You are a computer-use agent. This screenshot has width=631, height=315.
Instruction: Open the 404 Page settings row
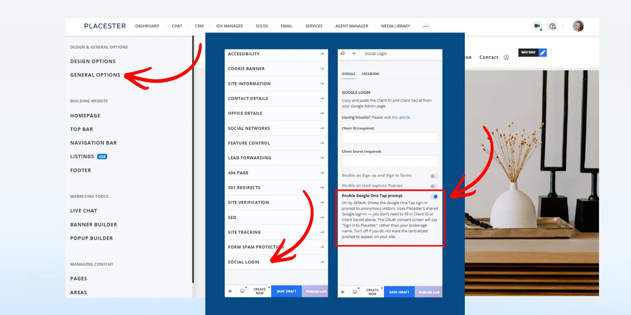click(276, 173)
